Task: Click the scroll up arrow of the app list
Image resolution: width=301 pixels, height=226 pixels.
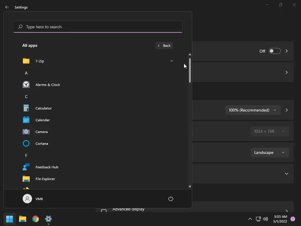Action: [190, 54]
